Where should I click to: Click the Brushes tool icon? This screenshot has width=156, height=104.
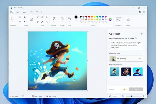(x=54, y=18)
